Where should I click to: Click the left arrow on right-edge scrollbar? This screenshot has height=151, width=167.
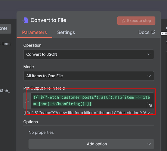pyautogui.click(x=162, y=34)
